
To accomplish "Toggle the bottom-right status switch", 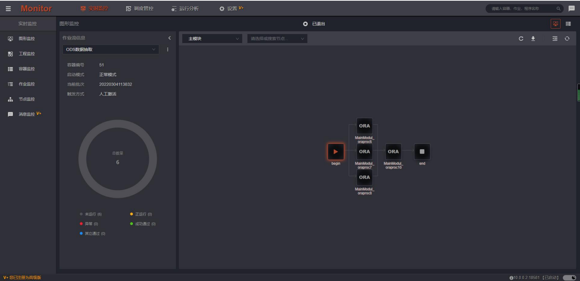I will pos(569,278).
